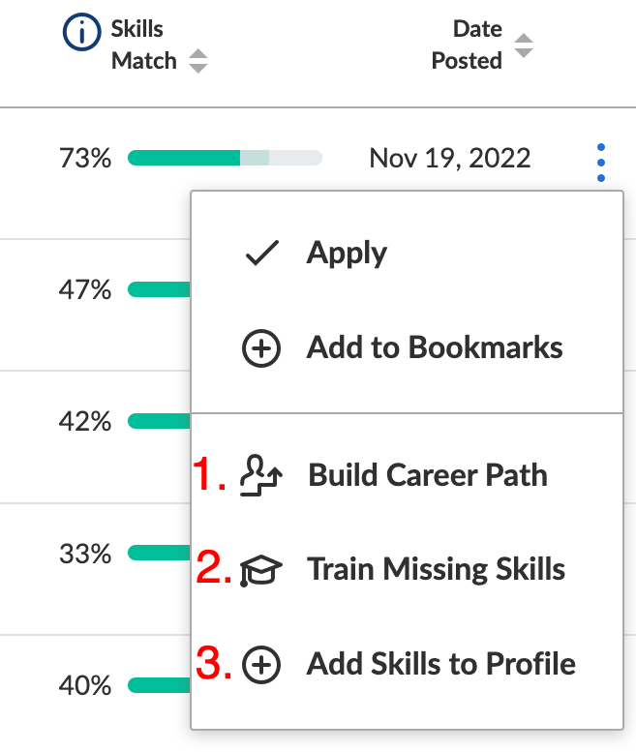Sort by Skills Match column arrows
This screenshot has height=752, width=636.
197,61
